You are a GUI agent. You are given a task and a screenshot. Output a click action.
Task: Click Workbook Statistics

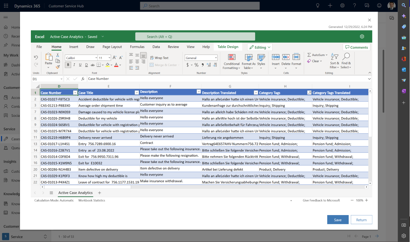pos(91,200)
